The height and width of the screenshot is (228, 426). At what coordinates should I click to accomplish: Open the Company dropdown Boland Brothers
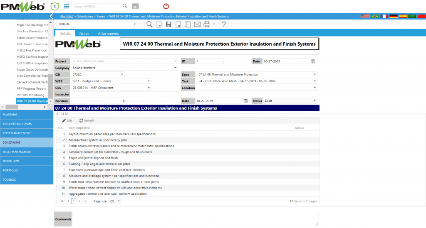(175, 68)
